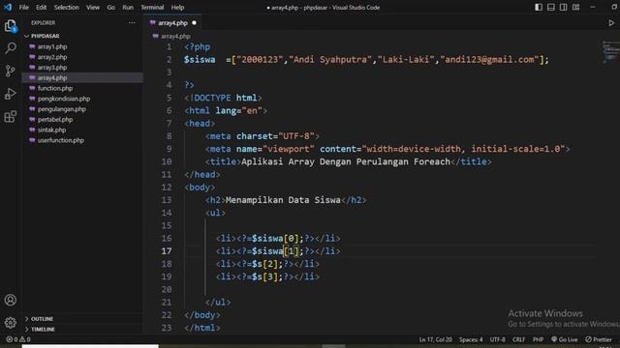Screen dimensions: 620x348
Task: Toggle the bottom panel layout icon
Action: point(551,7)
